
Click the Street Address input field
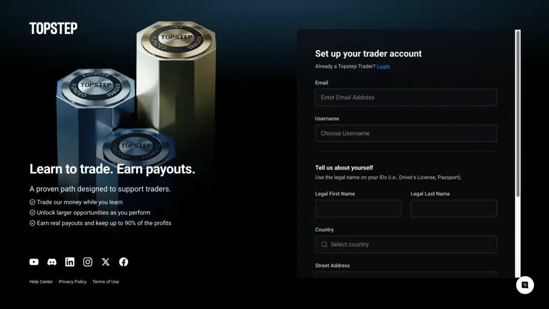tap(406, 275)
